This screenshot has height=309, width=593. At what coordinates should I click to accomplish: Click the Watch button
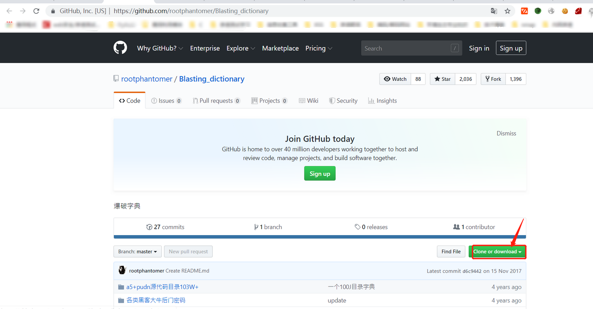[x=395, y=79]
